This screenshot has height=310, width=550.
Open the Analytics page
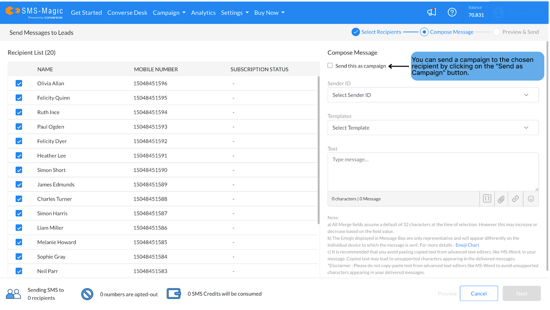pos(203,13)
